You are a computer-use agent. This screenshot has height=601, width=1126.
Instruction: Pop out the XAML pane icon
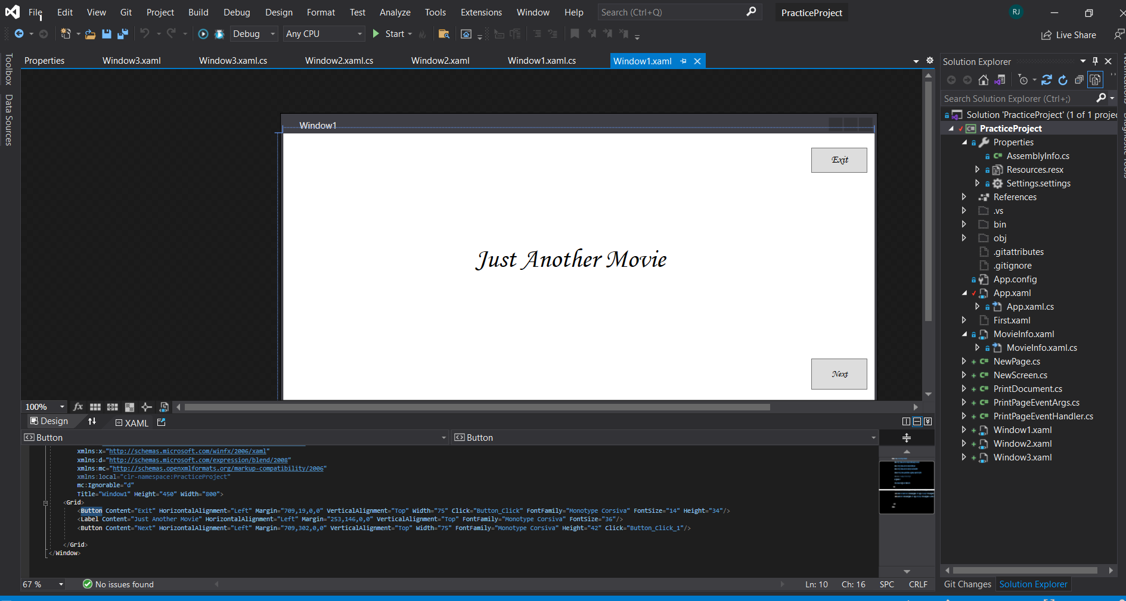pos(161,422)
